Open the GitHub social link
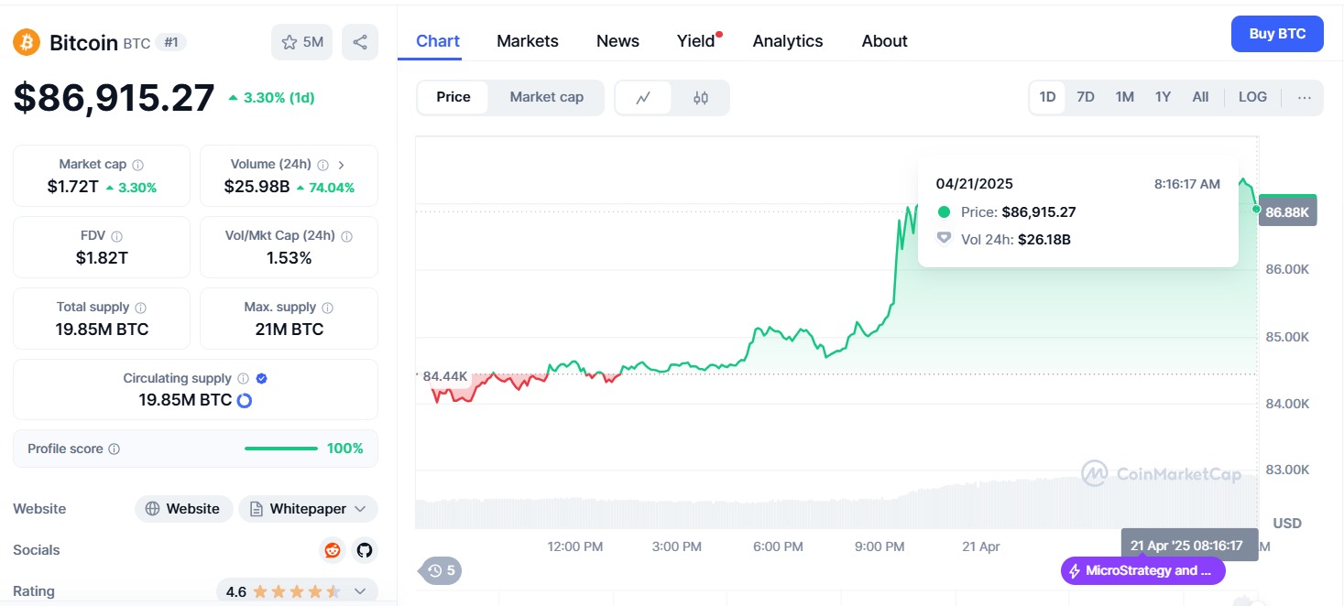 365,550
